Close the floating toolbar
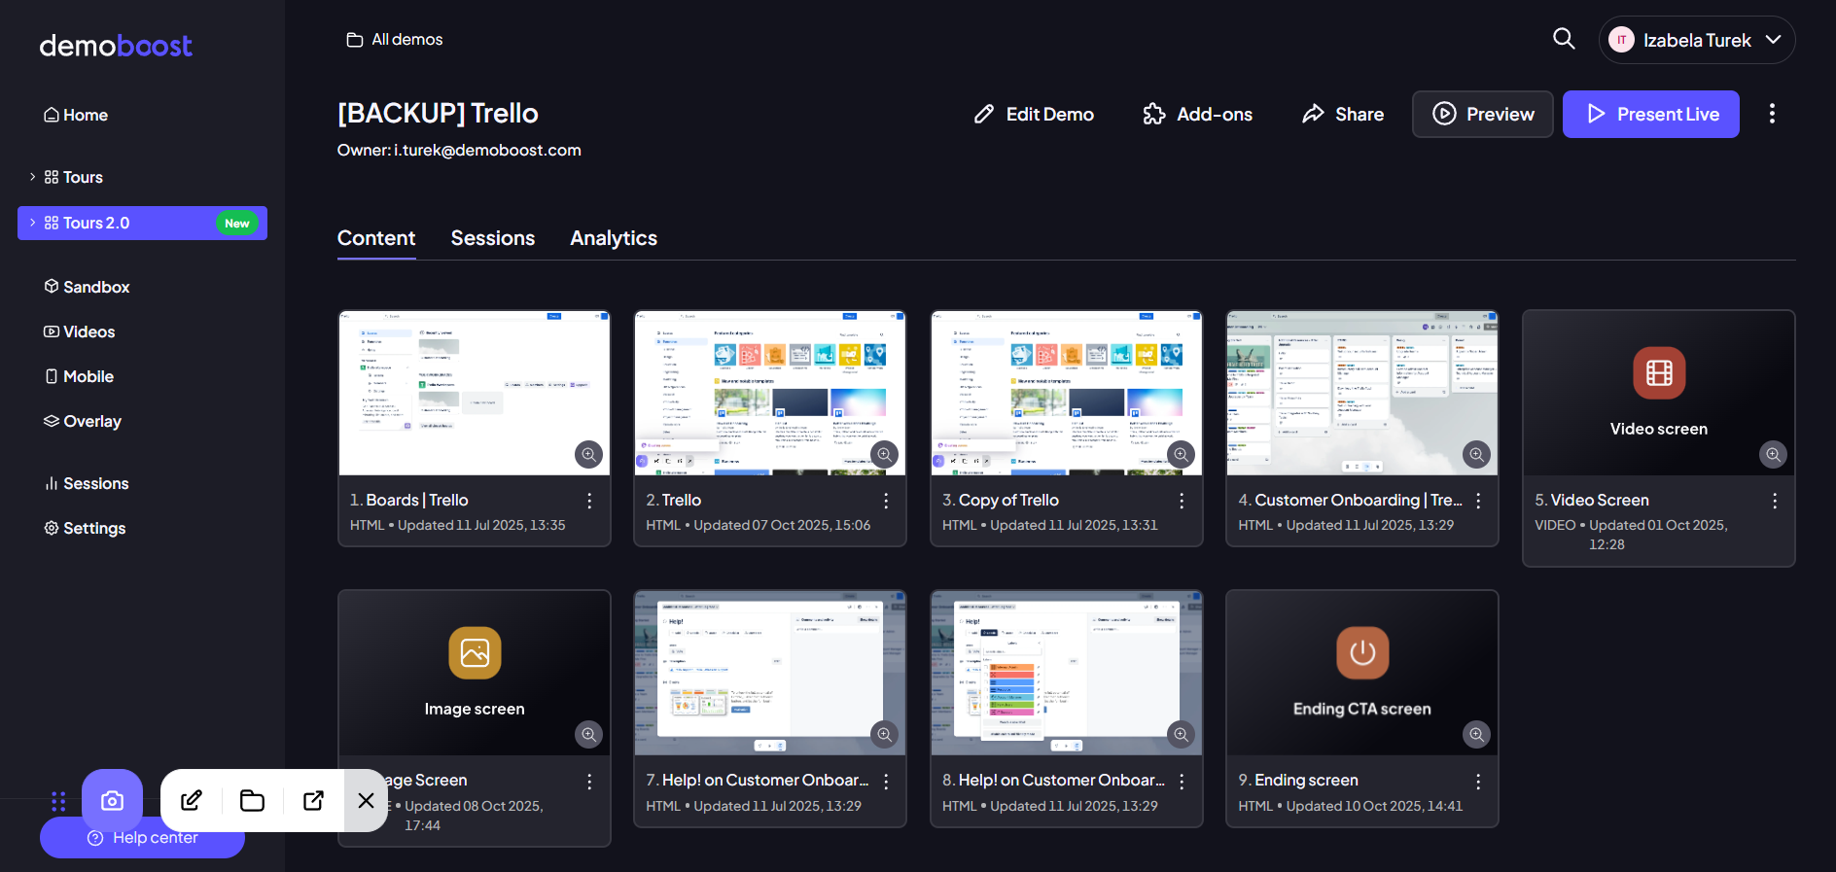This screenshot has width=1836, height=872. 366,800
